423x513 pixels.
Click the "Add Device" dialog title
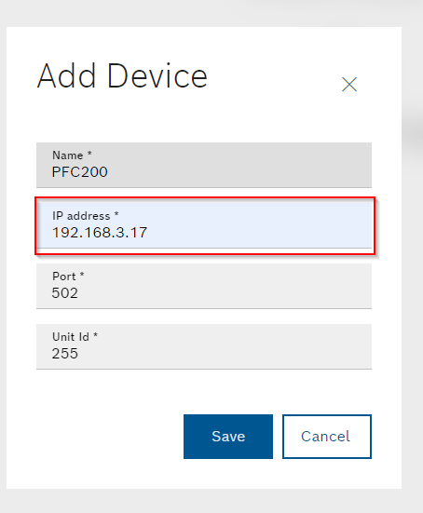122,76
